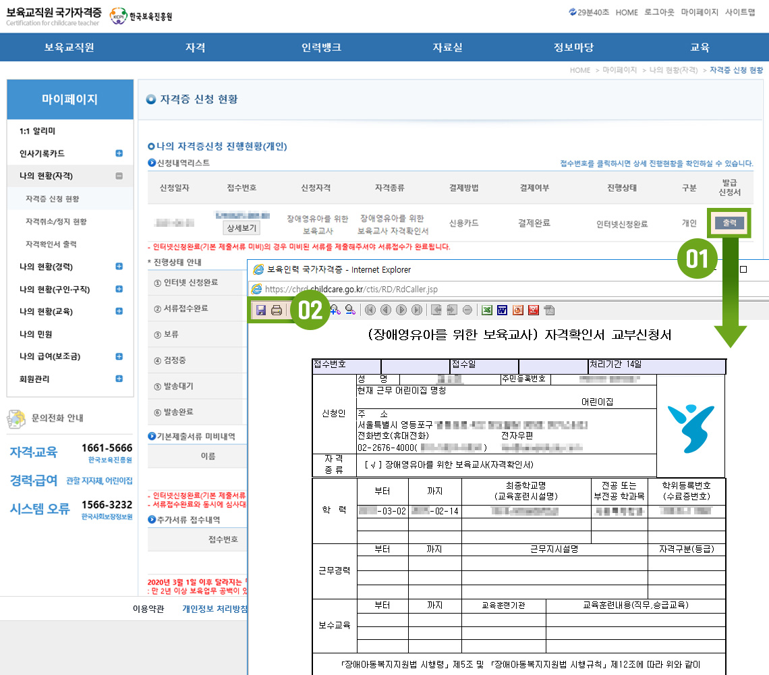Export the report as Word document
The image size is (769, 675).
(x=502, y=310)
